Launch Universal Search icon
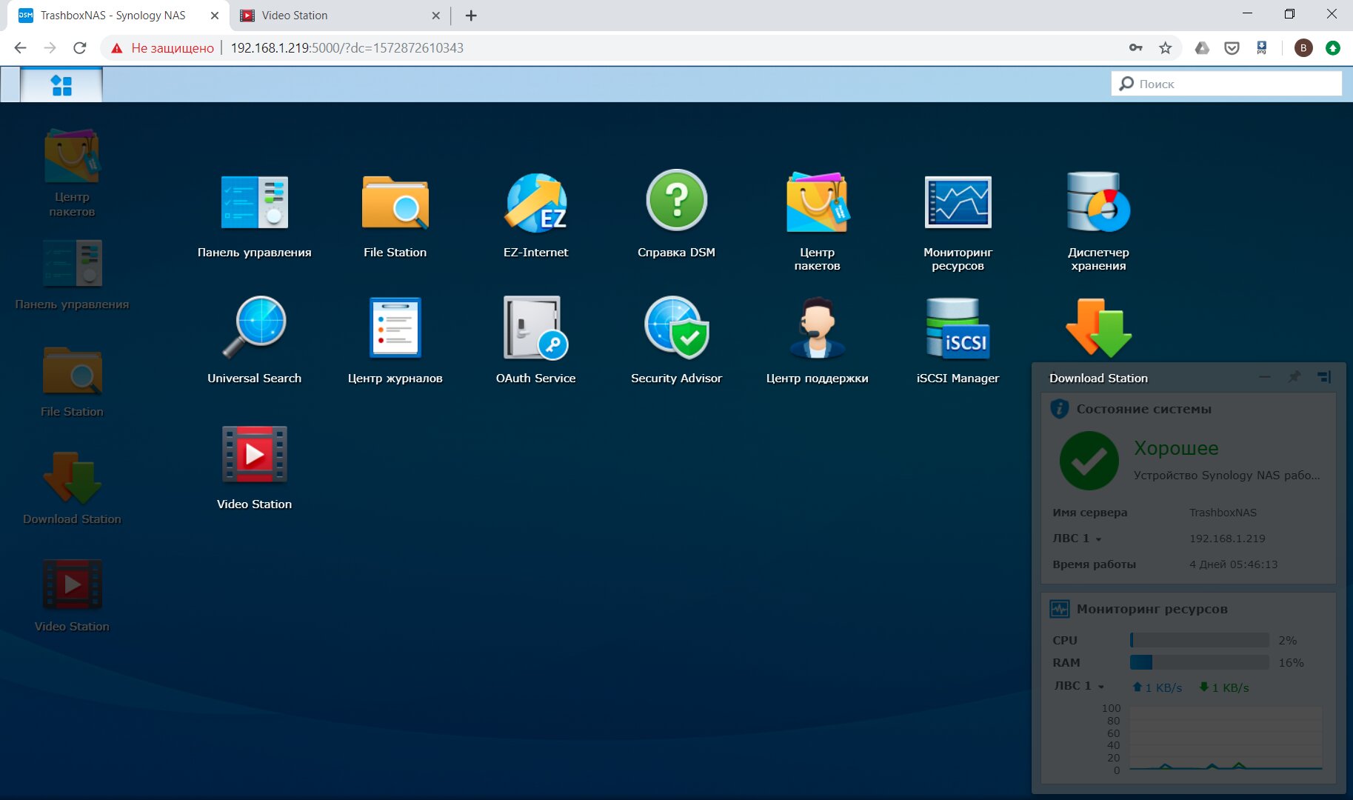The width and height of the screenshot is (1353, 800). (254, 327)
